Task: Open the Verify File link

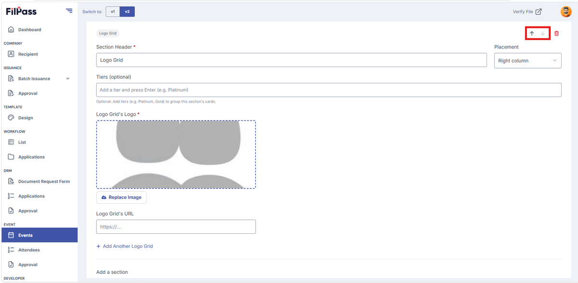Action: click(527, 12)
